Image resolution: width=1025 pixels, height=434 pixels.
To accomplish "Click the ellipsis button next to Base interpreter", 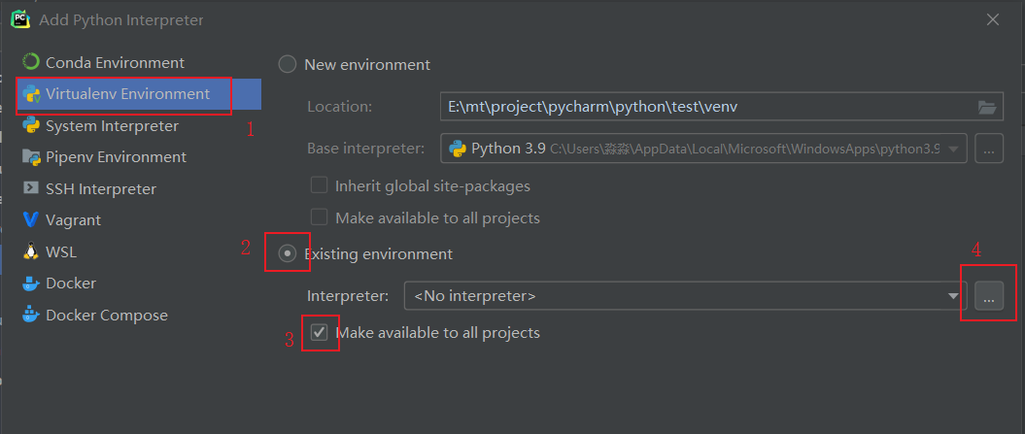I will click(988, 149).
